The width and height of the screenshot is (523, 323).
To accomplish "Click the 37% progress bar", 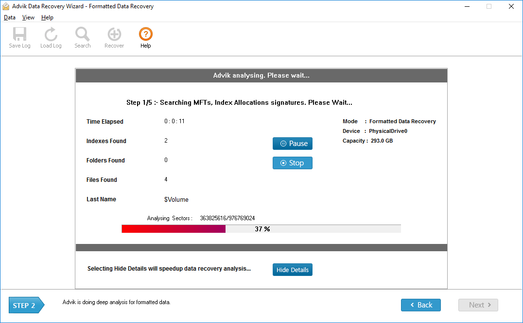I will pyautogui.click(x=261, y=228).
